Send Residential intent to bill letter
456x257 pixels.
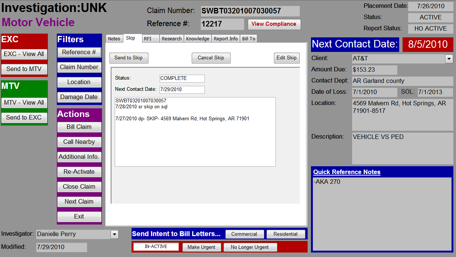(286, 234)
